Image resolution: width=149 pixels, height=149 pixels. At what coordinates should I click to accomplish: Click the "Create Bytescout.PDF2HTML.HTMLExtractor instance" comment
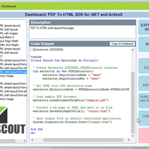[75, 68]
